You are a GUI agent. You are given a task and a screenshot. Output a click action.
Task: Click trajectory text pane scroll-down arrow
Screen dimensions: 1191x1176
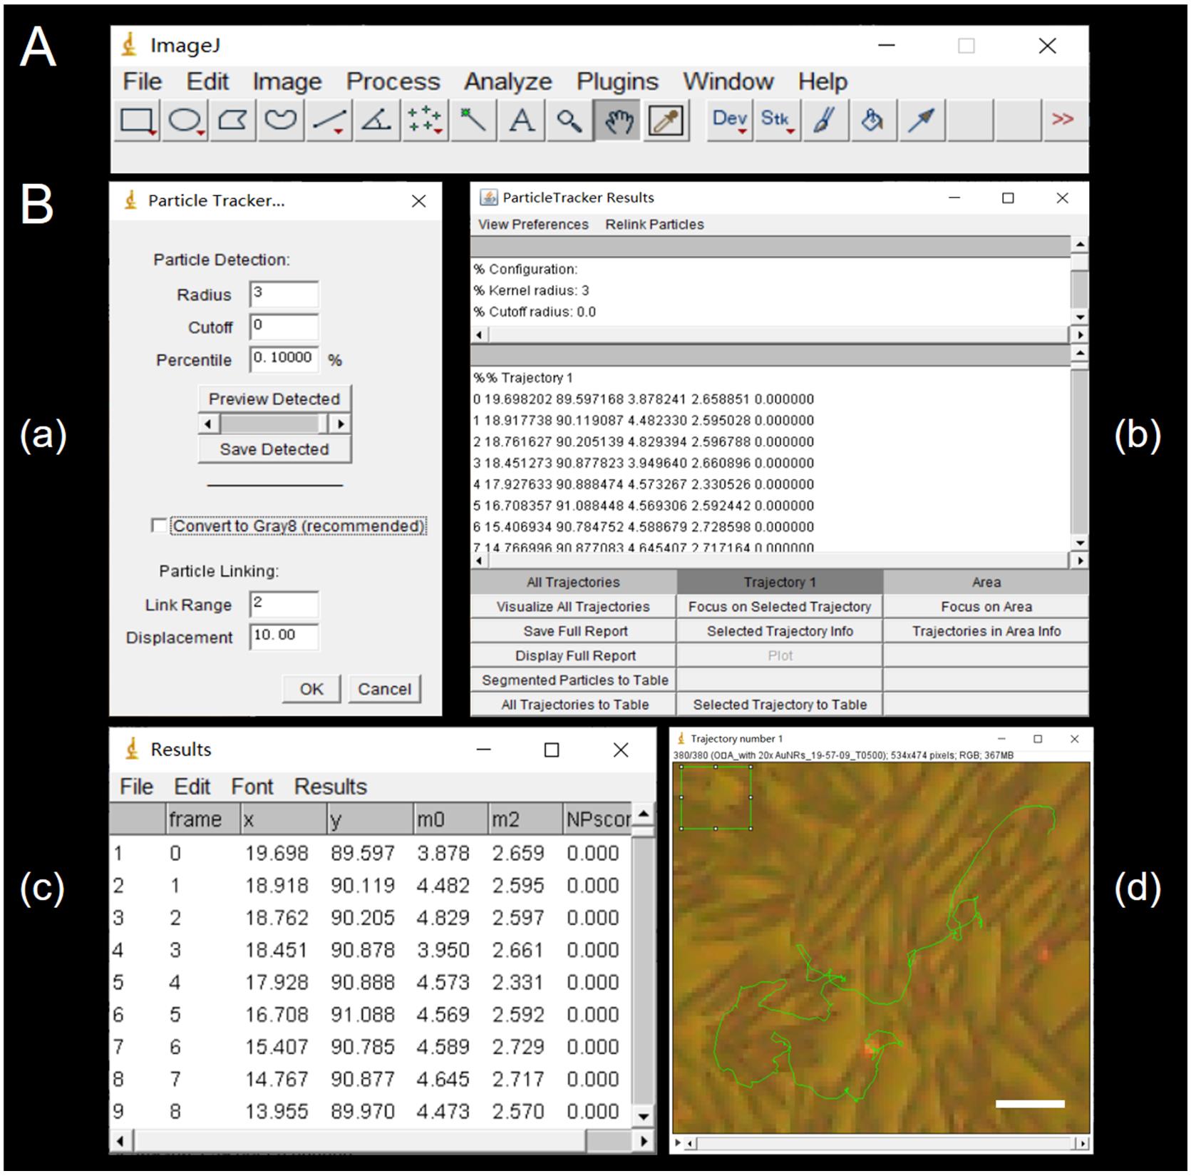(x=1081, y=543)
